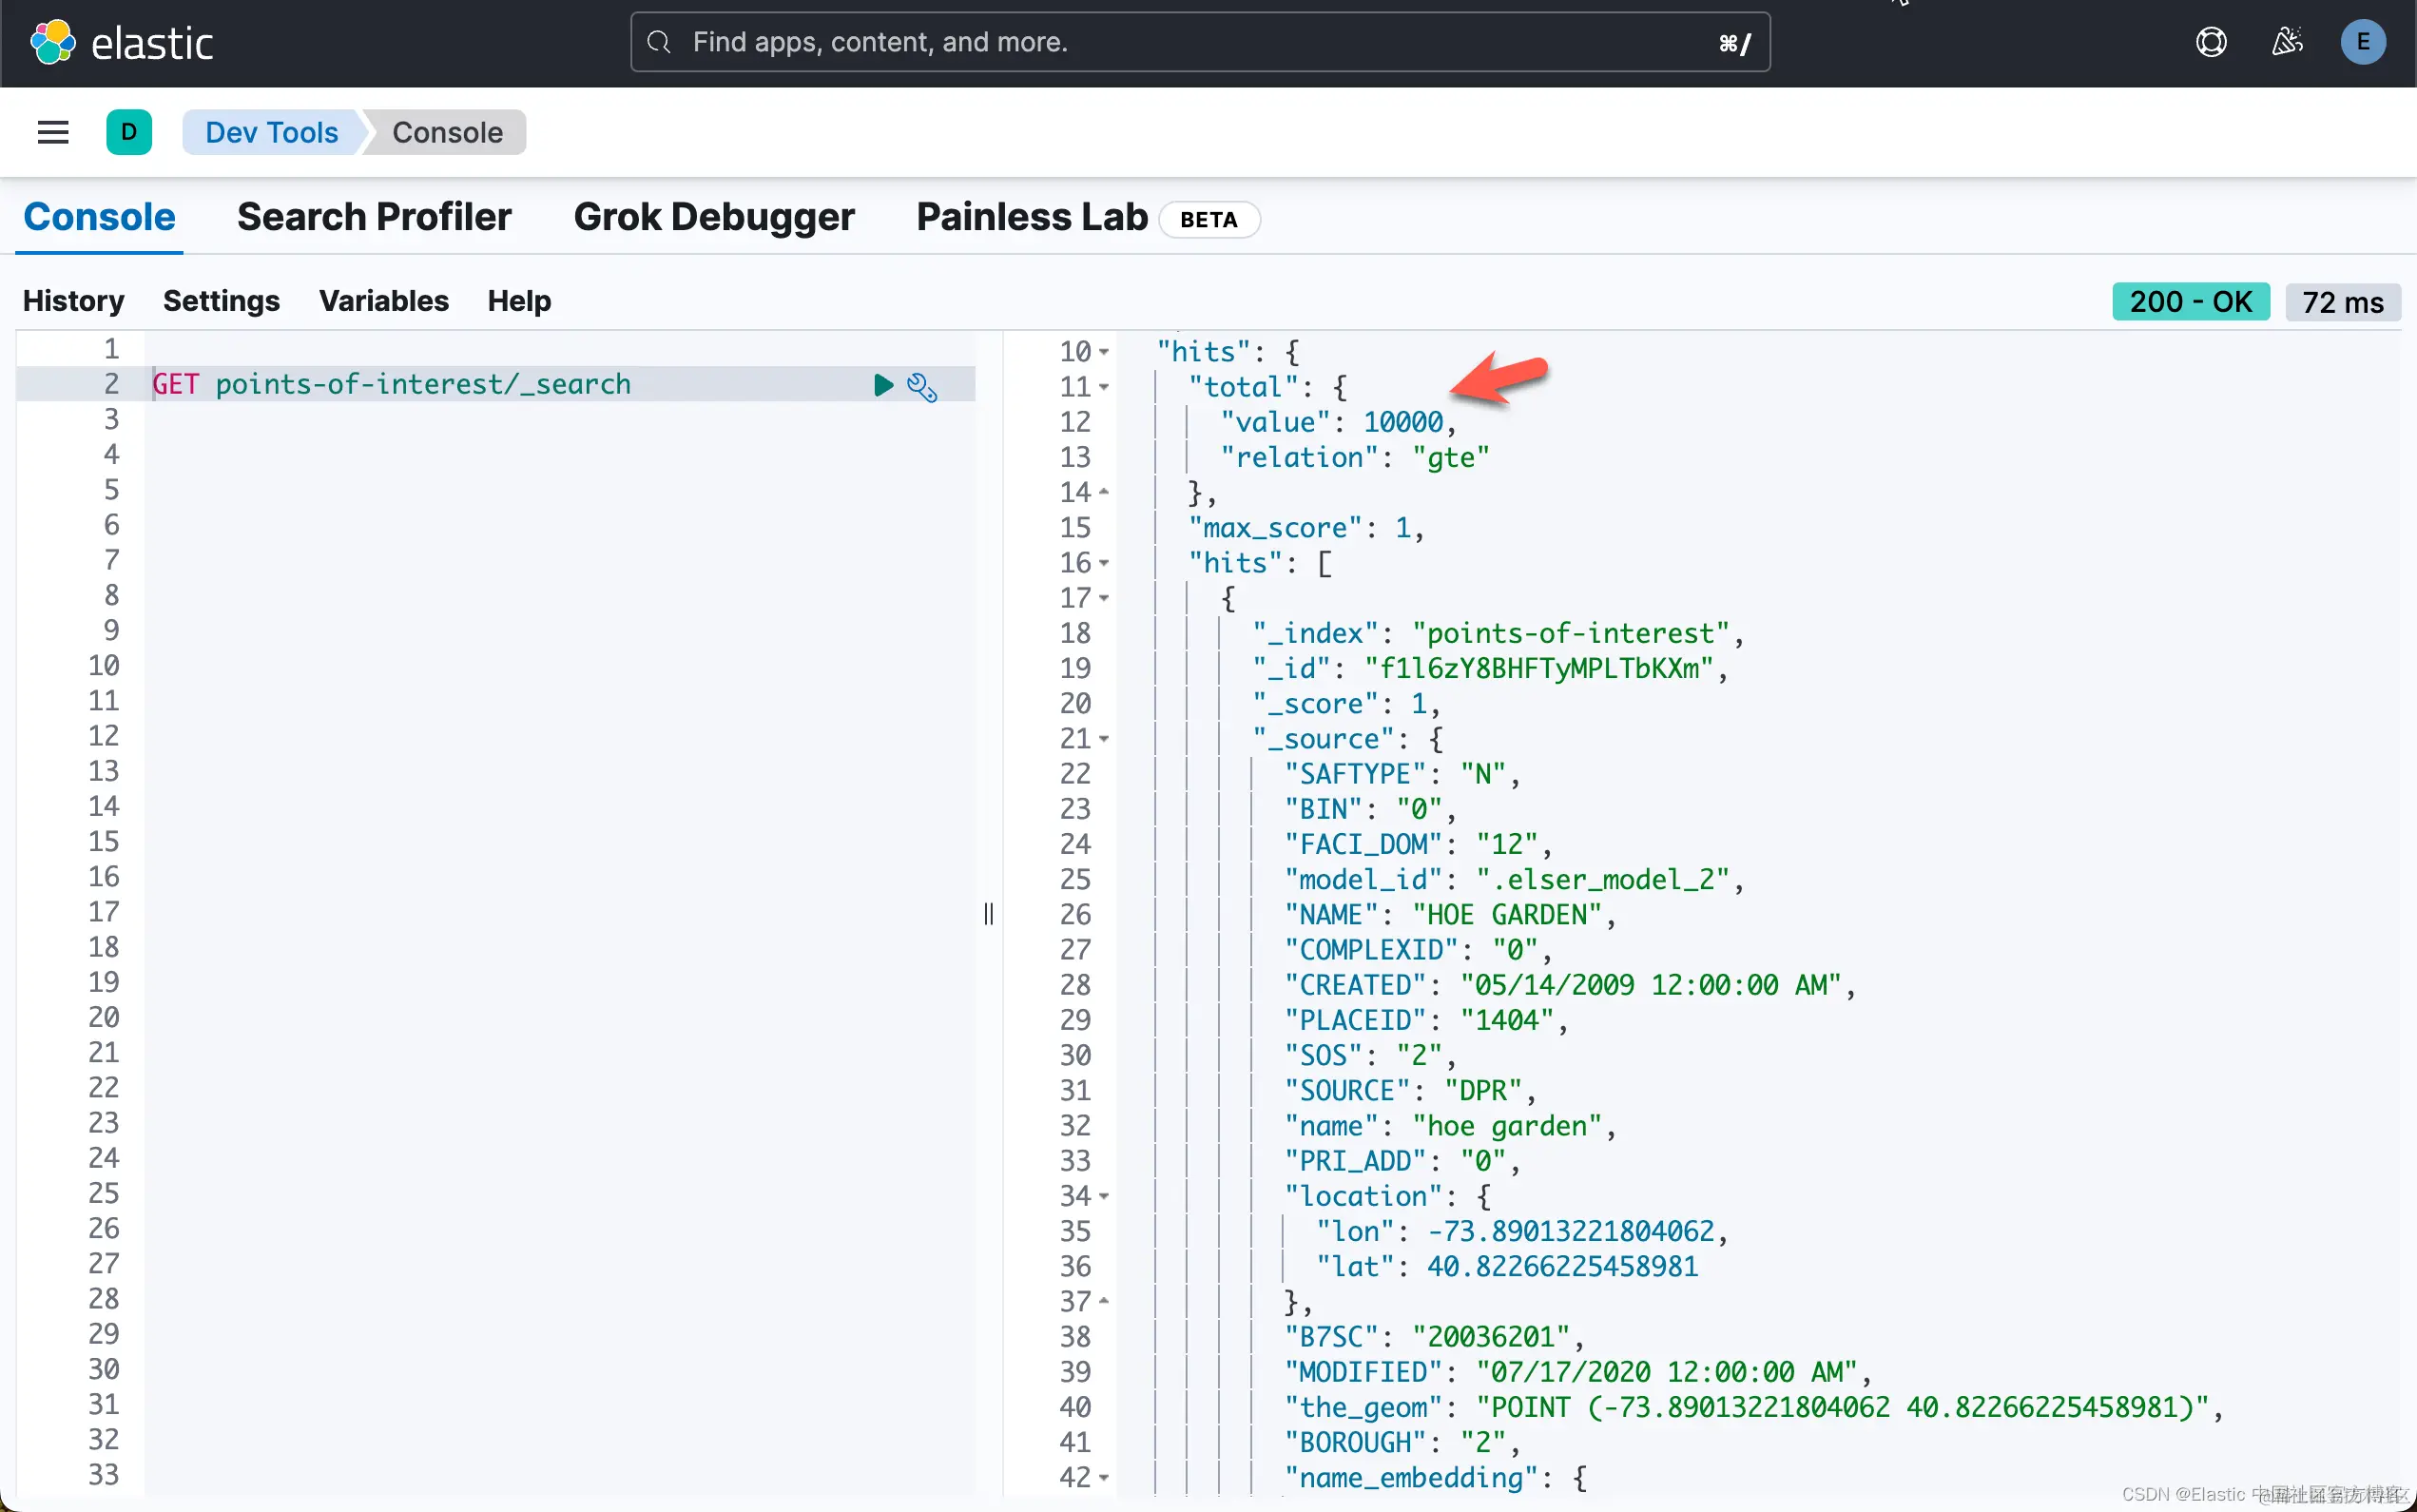Open the newsfeed celebration icon
This screenshot has width=2417, height=1512.
click(x=2286, y=42)
